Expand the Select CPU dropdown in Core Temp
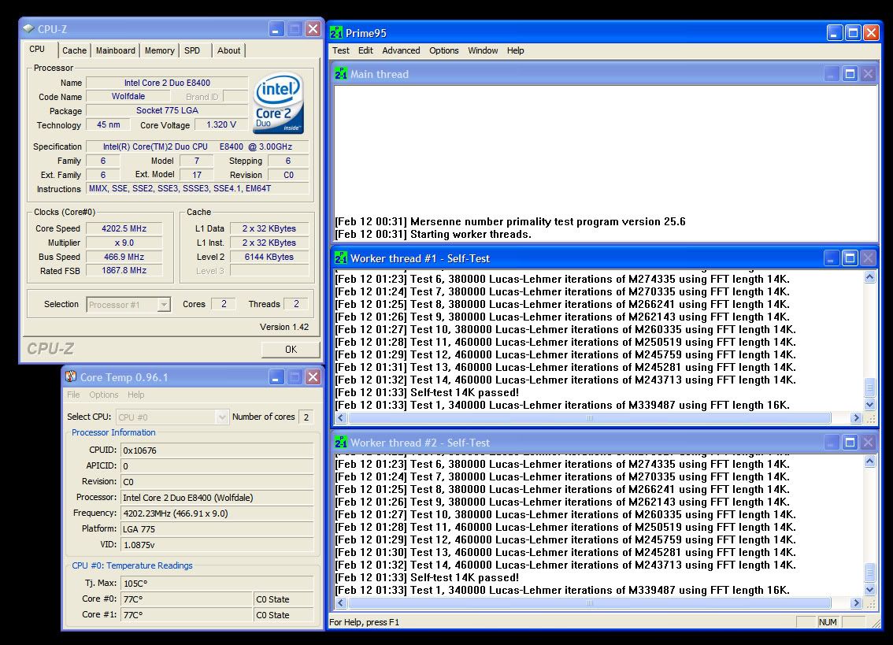 coord(222,417)
